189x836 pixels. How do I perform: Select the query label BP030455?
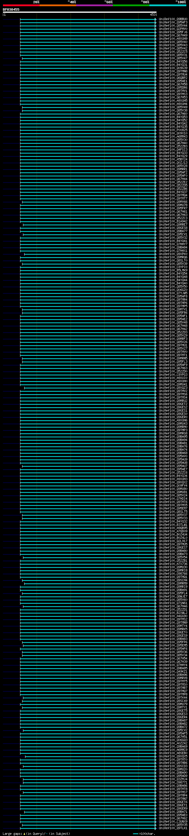tap(11, 9)
